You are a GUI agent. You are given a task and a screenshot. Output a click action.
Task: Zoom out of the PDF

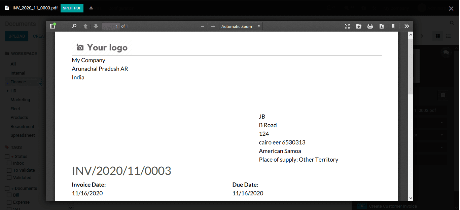pyautogui.click(x=202, y=26)
